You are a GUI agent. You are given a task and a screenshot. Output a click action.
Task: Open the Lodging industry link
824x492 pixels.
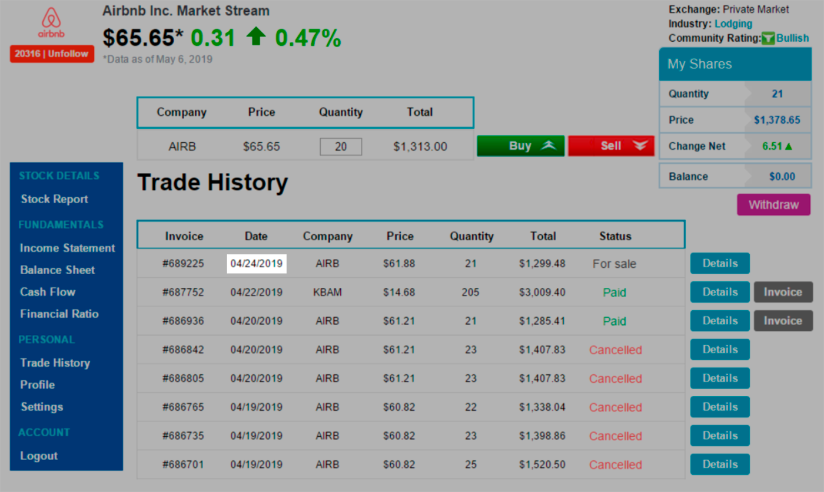(x=733, y=24)
